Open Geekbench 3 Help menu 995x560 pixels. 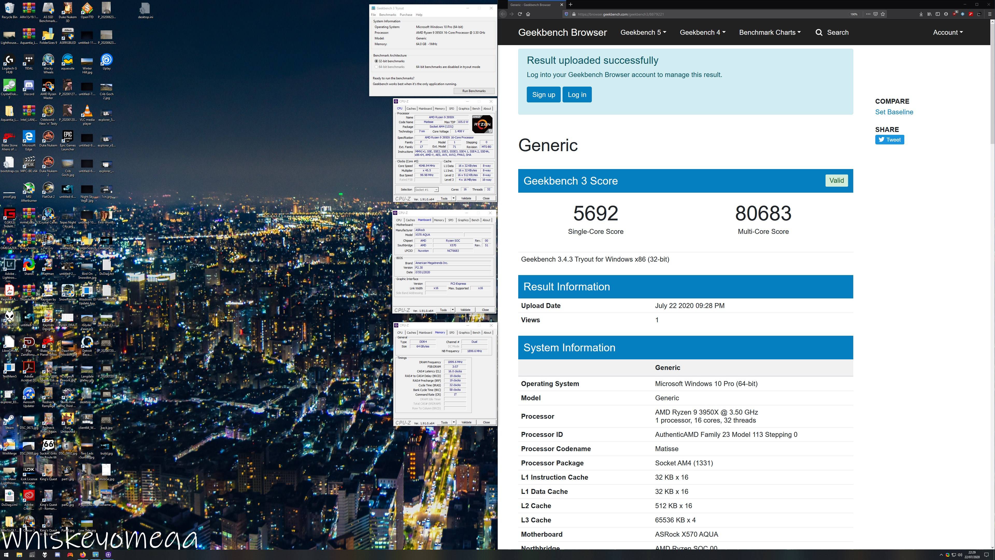(419, 15)
